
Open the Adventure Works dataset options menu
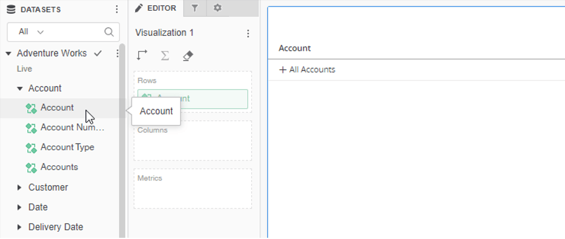coord(117,53)
